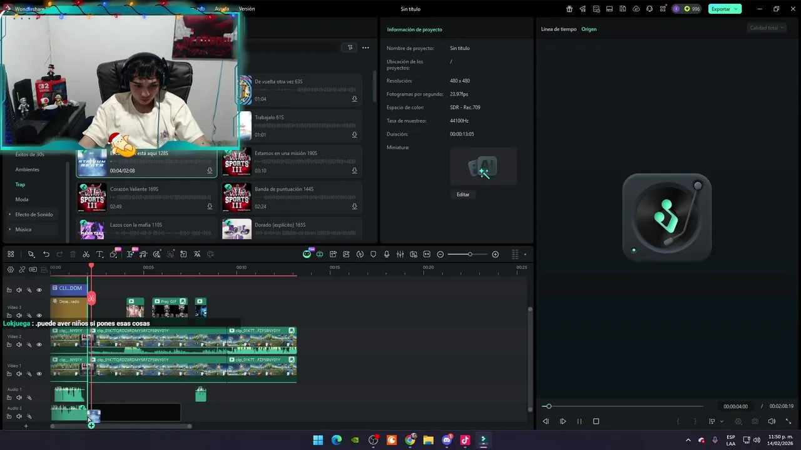Select the Ambientes music category
The width and height of the screenshot is (801, 450).
point(27,169)
